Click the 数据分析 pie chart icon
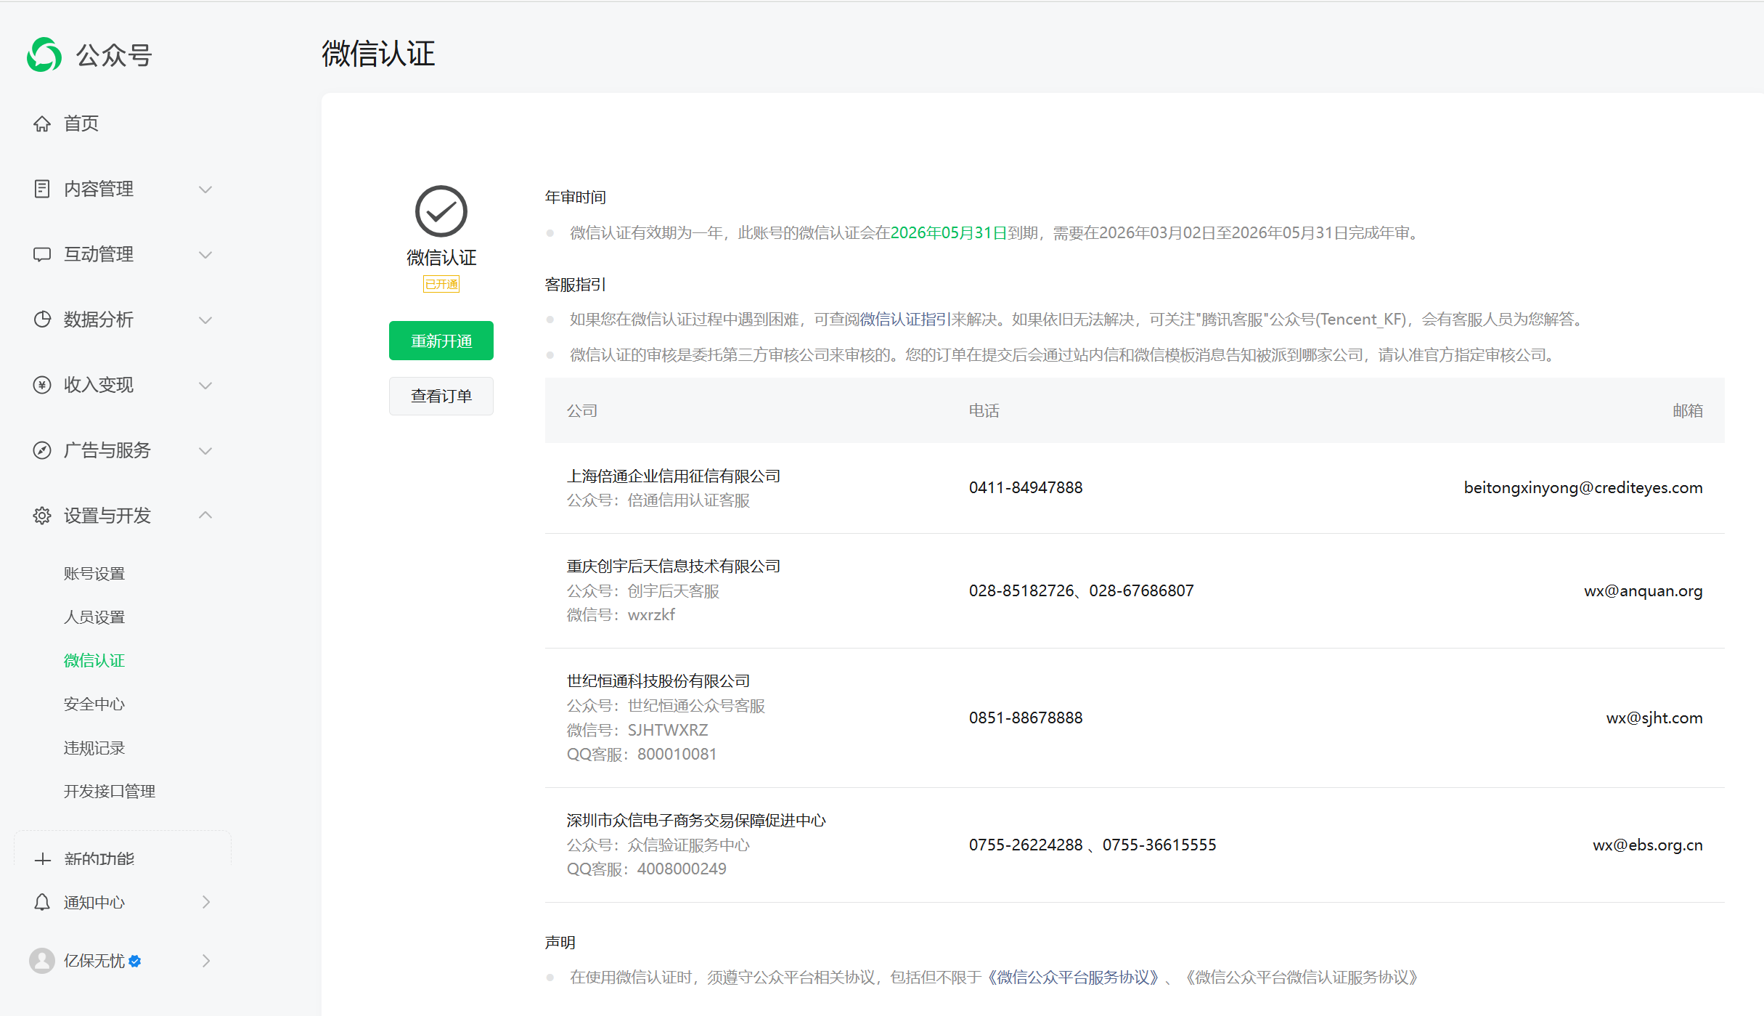Screen dimensions: 1764x1016 tap(42, 320)
